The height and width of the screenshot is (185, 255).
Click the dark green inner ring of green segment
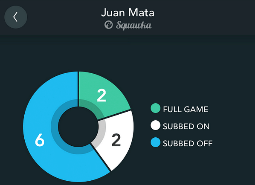(91, 107)
